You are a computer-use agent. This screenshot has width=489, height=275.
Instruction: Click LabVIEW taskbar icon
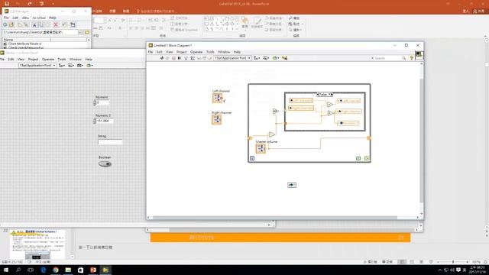click(105, 270)
